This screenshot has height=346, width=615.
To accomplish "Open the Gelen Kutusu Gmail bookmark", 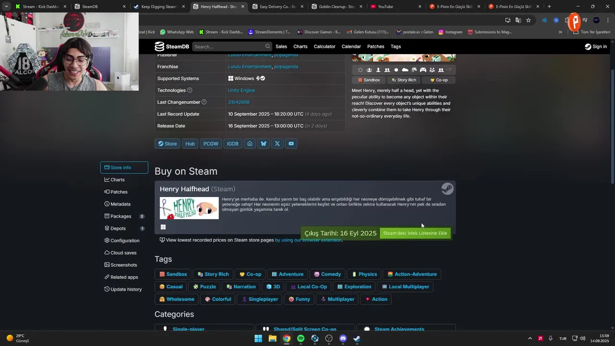I will click(x=368, y=32).
